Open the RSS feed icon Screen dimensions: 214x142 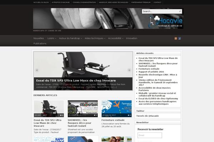tap(175, 38)
